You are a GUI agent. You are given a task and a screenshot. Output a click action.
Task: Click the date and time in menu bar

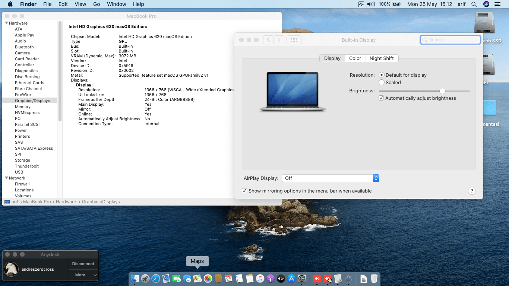click(x=430, y=4)
